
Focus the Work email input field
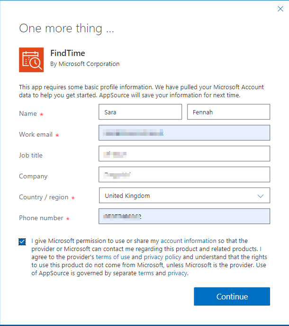pyautogui.click(x=184, y=133)
